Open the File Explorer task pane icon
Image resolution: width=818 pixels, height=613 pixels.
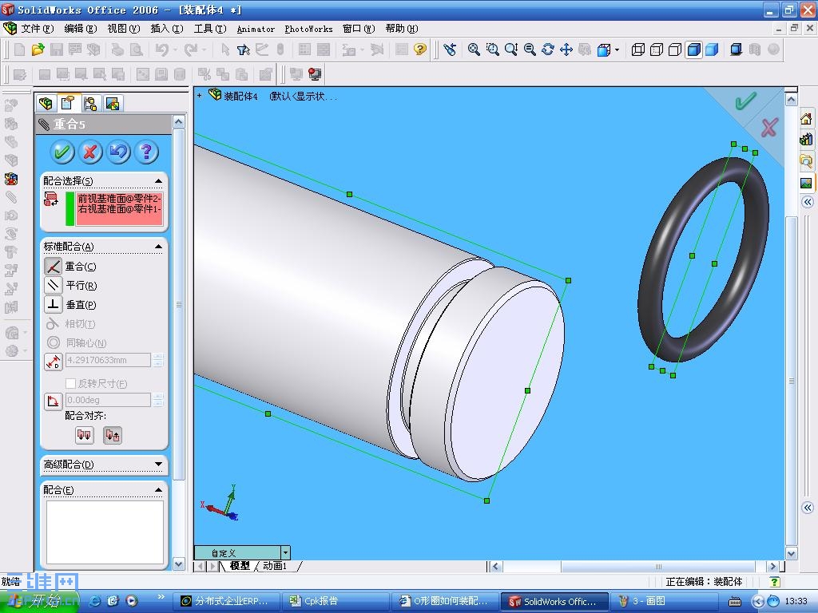click(806, 161)
